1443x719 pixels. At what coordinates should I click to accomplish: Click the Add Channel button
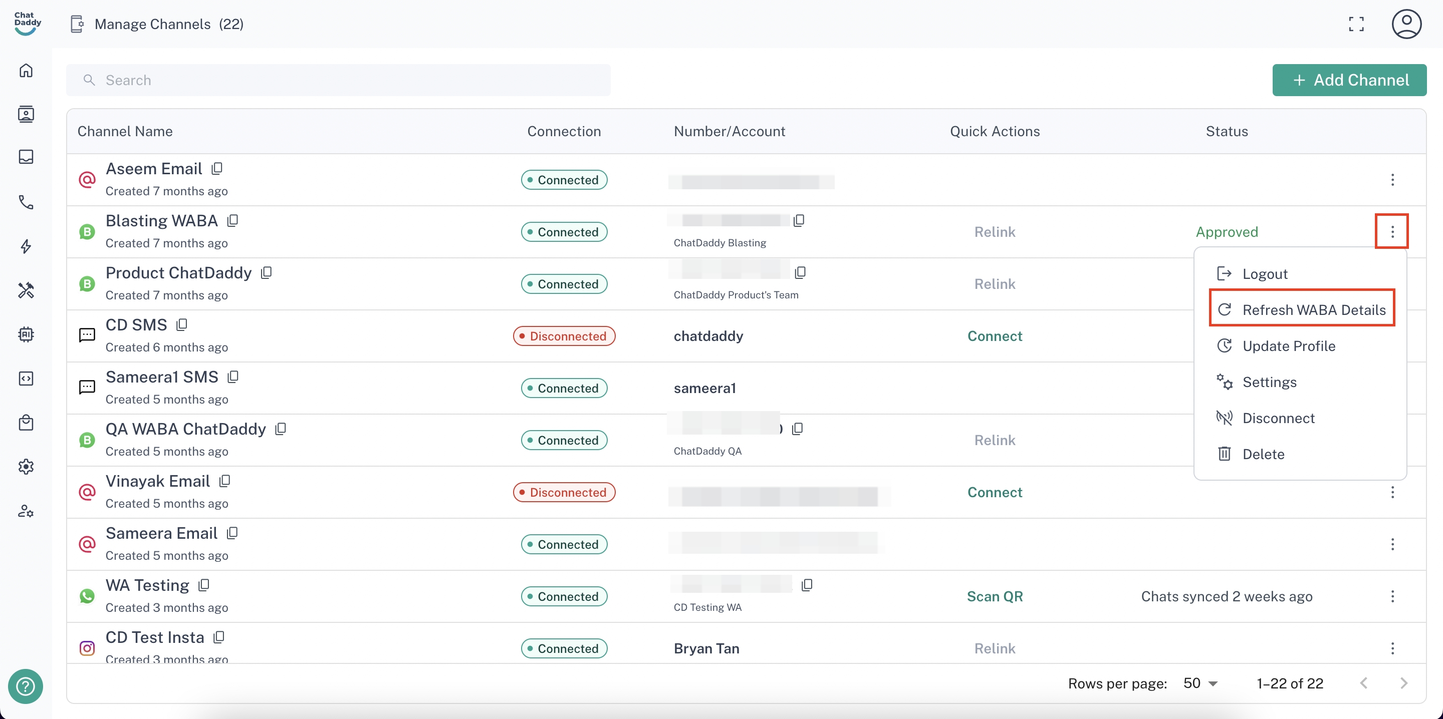tap(1349, 80)
